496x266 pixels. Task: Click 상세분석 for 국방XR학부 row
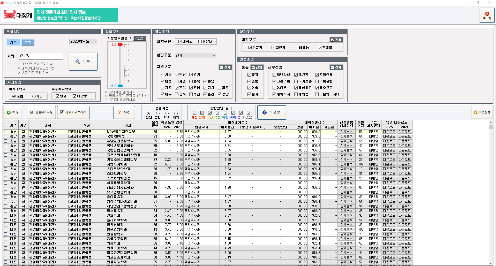(346, 136)
